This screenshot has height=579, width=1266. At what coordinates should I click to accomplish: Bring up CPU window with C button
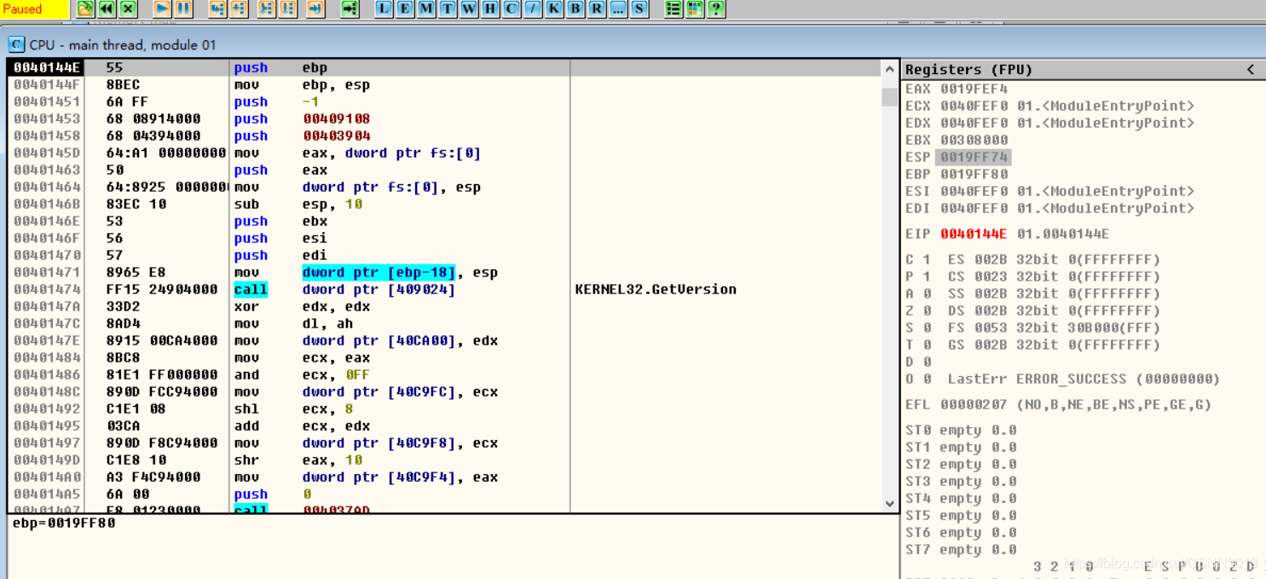click(x=512, y=9)
